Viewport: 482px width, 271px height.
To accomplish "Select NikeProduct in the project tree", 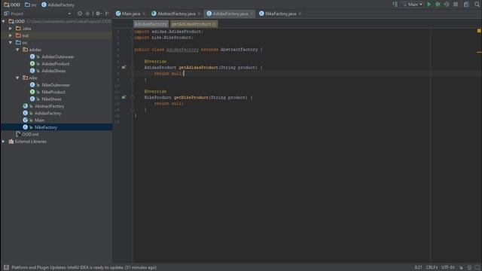I will (x=53, y=92).
